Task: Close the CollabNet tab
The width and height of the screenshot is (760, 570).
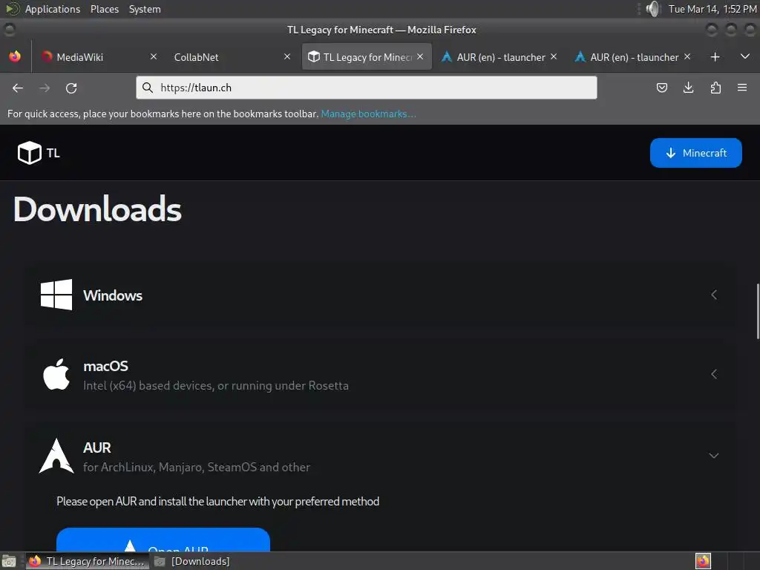Action: pyautogui.click(x=287, y=56)
